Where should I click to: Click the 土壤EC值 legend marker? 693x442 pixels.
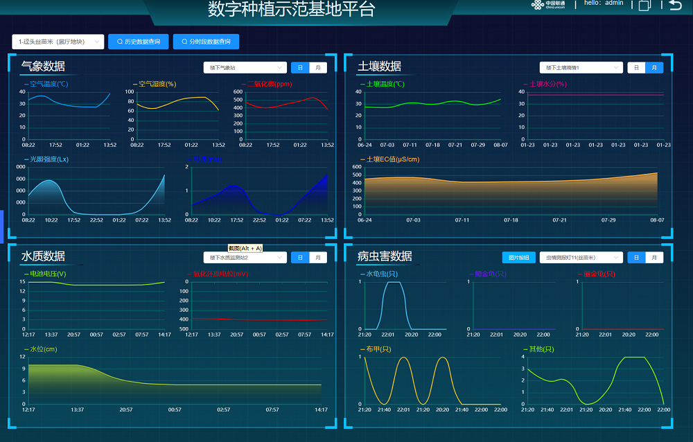click(x=362, y=159)
